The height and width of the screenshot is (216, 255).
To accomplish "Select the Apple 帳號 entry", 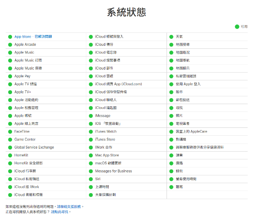I will pos(23,116).
